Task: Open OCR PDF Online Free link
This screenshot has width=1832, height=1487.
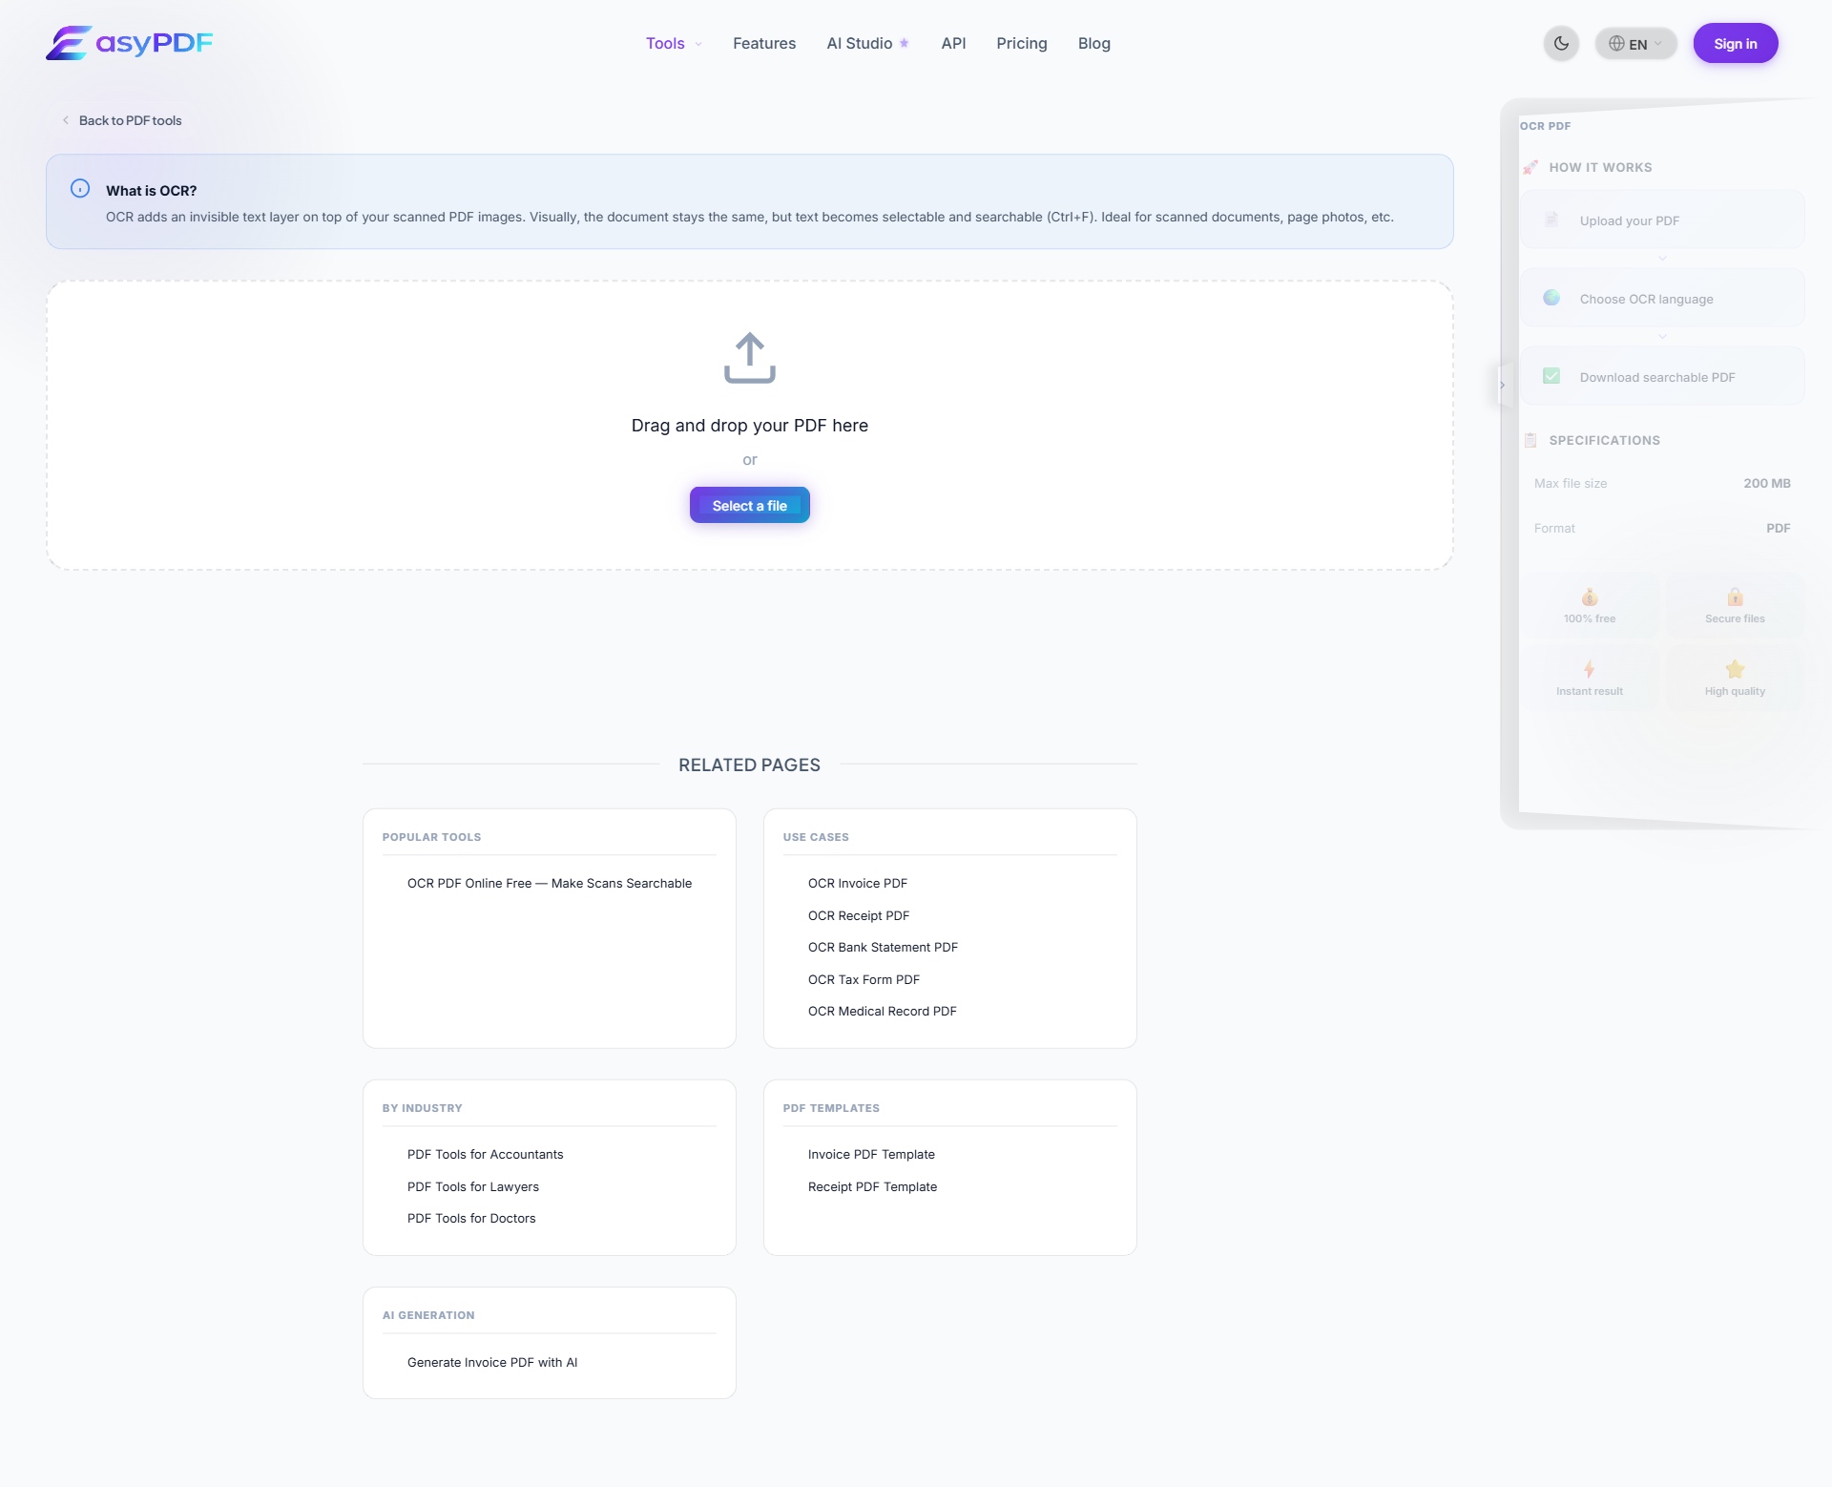Action: [x=549, y=883]
